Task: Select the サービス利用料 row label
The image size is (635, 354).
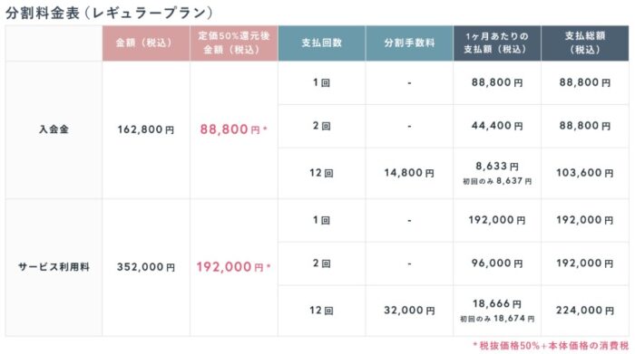Action: pos(54,267)
